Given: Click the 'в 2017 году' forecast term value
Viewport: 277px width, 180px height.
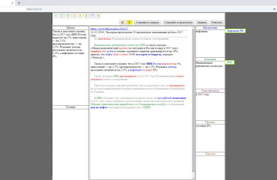Looking at the screenshot, I should [x=203, y=95].
